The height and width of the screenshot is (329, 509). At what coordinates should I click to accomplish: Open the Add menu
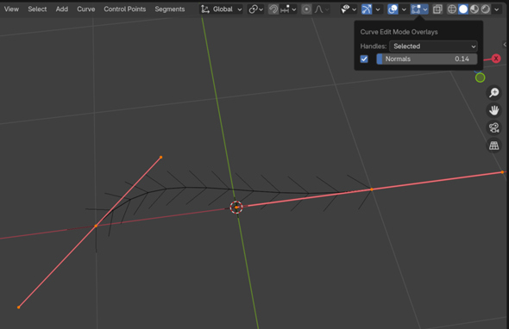coord(61,9)
